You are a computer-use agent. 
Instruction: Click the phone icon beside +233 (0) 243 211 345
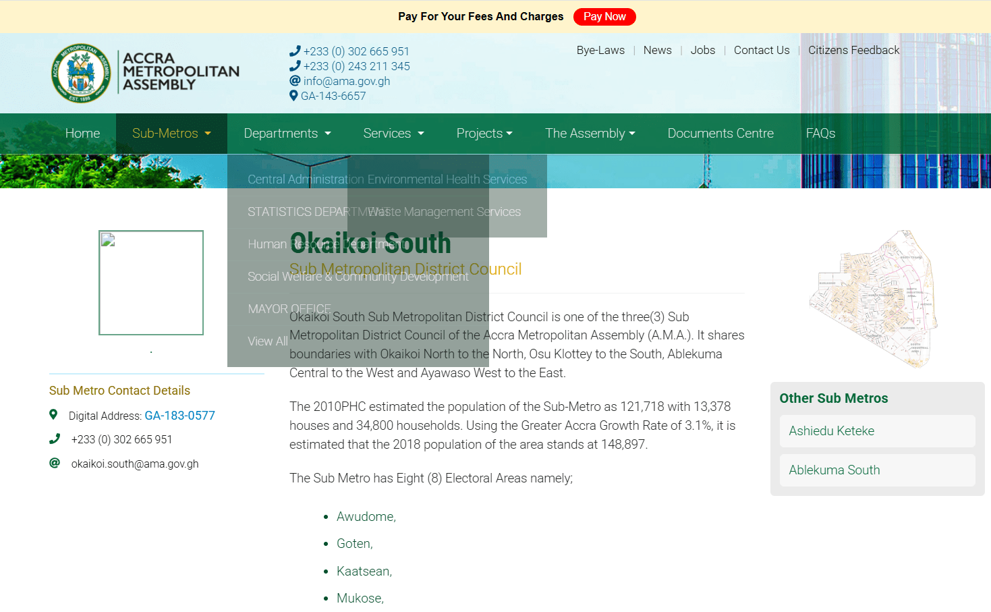[295, 65]
